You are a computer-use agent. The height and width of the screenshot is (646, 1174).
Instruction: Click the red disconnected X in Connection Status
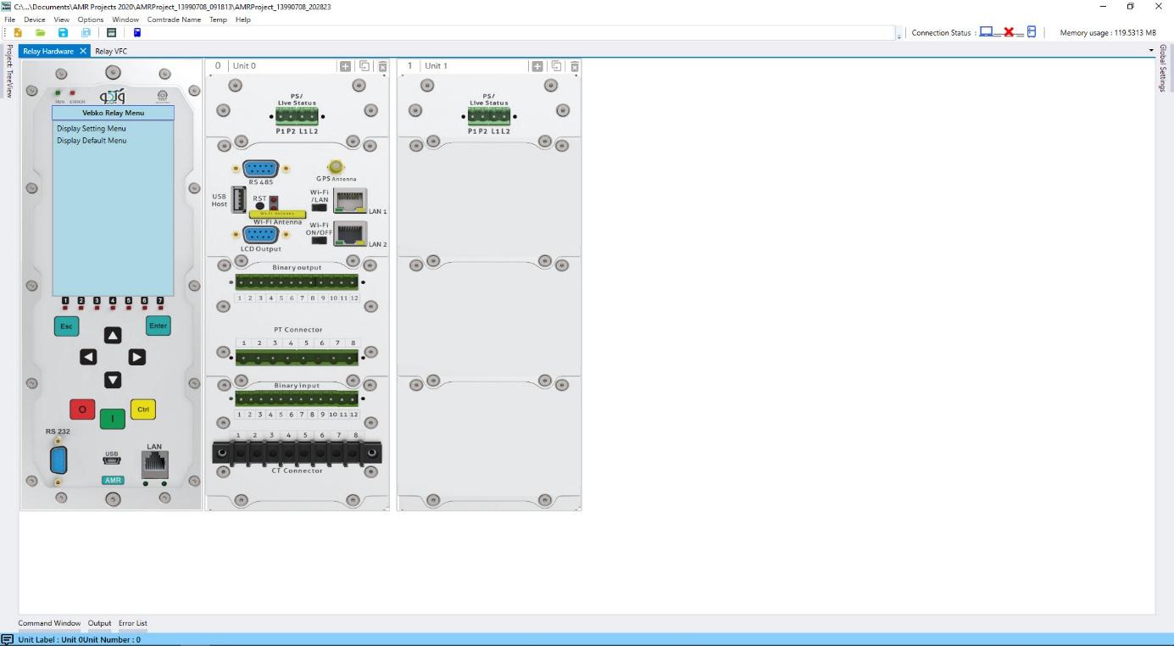(x=1009, y=32)
